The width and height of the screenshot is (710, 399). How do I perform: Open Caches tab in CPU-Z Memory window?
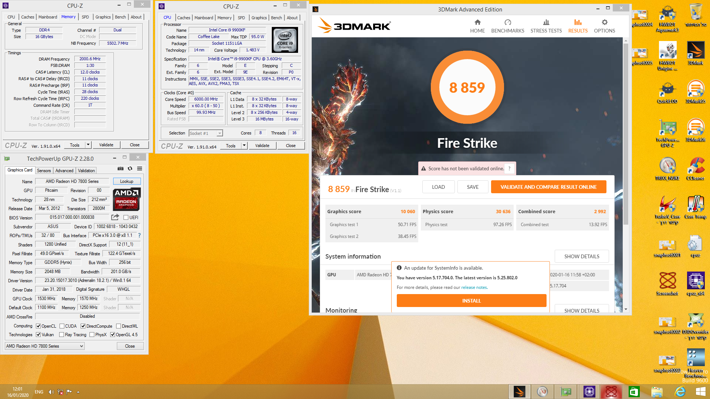tap(27, 17)
